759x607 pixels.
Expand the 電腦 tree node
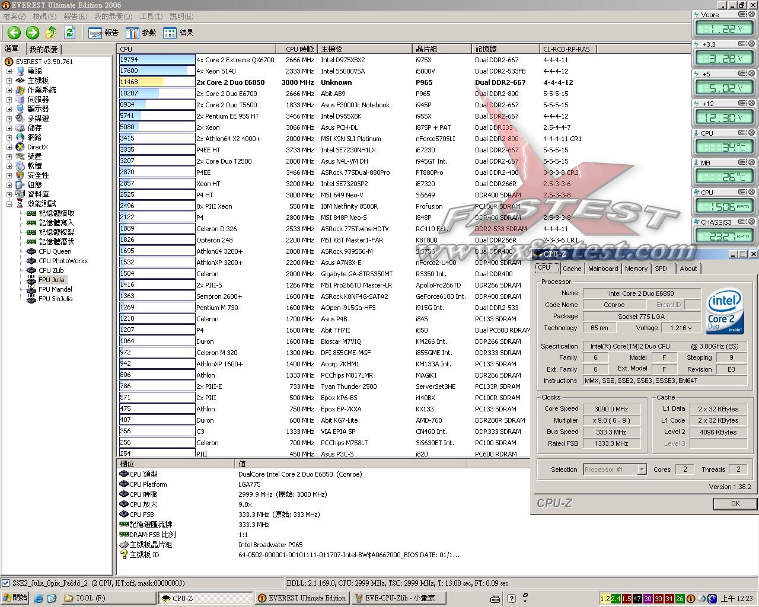(9, 71)
